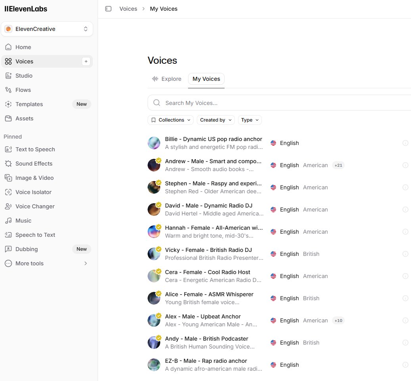
Task: Click the Music note icon
Action: pos(8,221)
